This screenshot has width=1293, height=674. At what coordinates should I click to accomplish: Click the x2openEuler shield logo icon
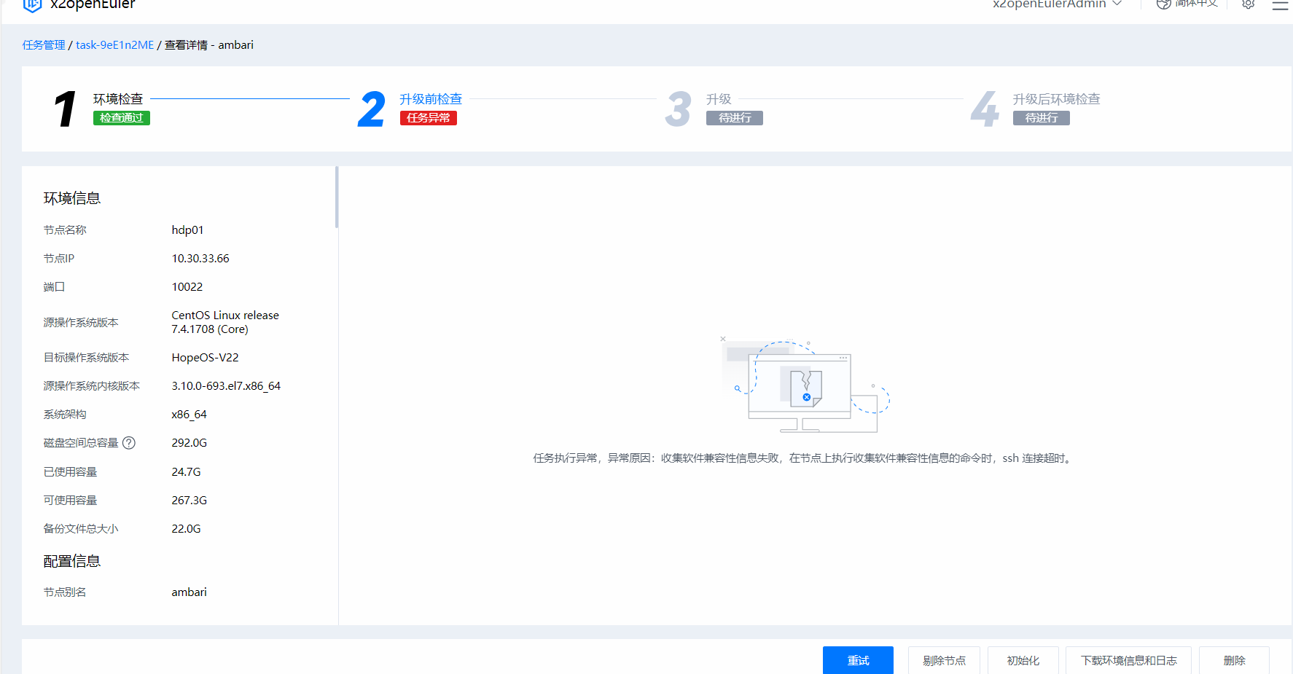tap(32, 5)
